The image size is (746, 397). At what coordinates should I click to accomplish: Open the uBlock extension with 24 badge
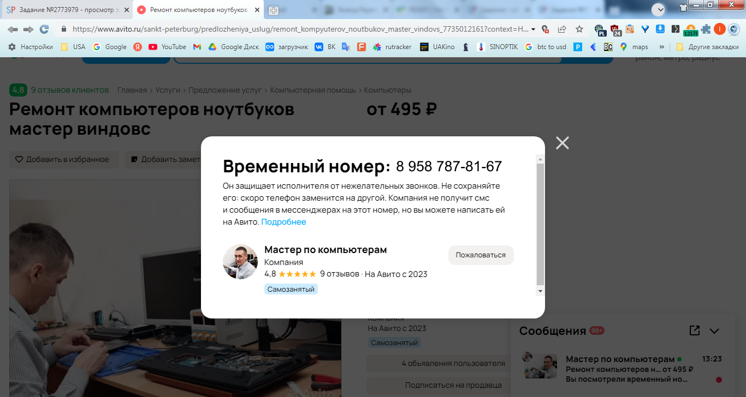pos(615,29)
